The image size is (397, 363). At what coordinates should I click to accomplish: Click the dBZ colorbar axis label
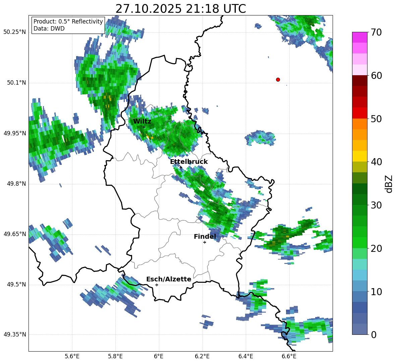(388, 184)
